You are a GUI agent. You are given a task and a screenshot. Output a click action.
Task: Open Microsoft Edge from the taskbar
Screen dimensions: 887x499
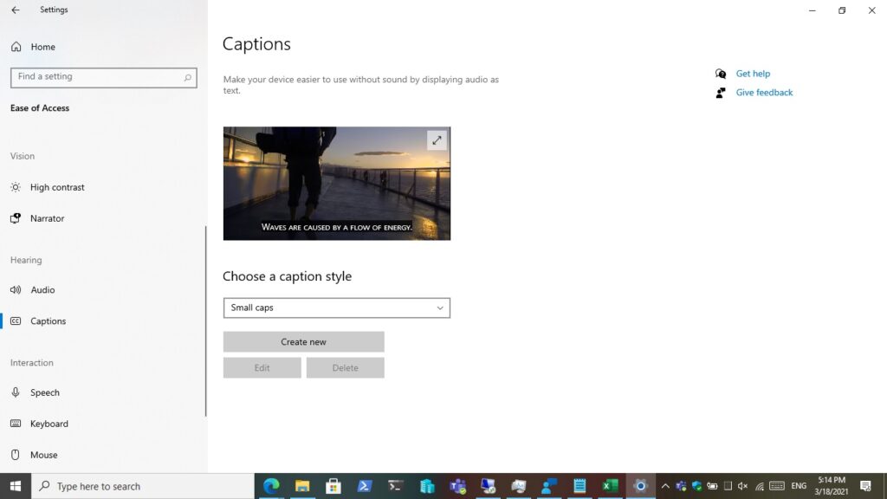point(271,486)
